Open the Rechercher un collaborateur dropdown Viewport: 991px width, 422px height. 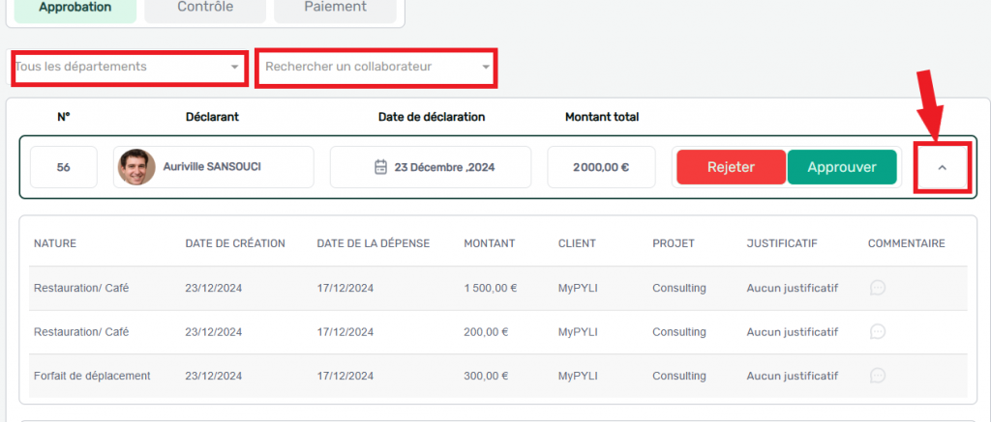(376, 67)
